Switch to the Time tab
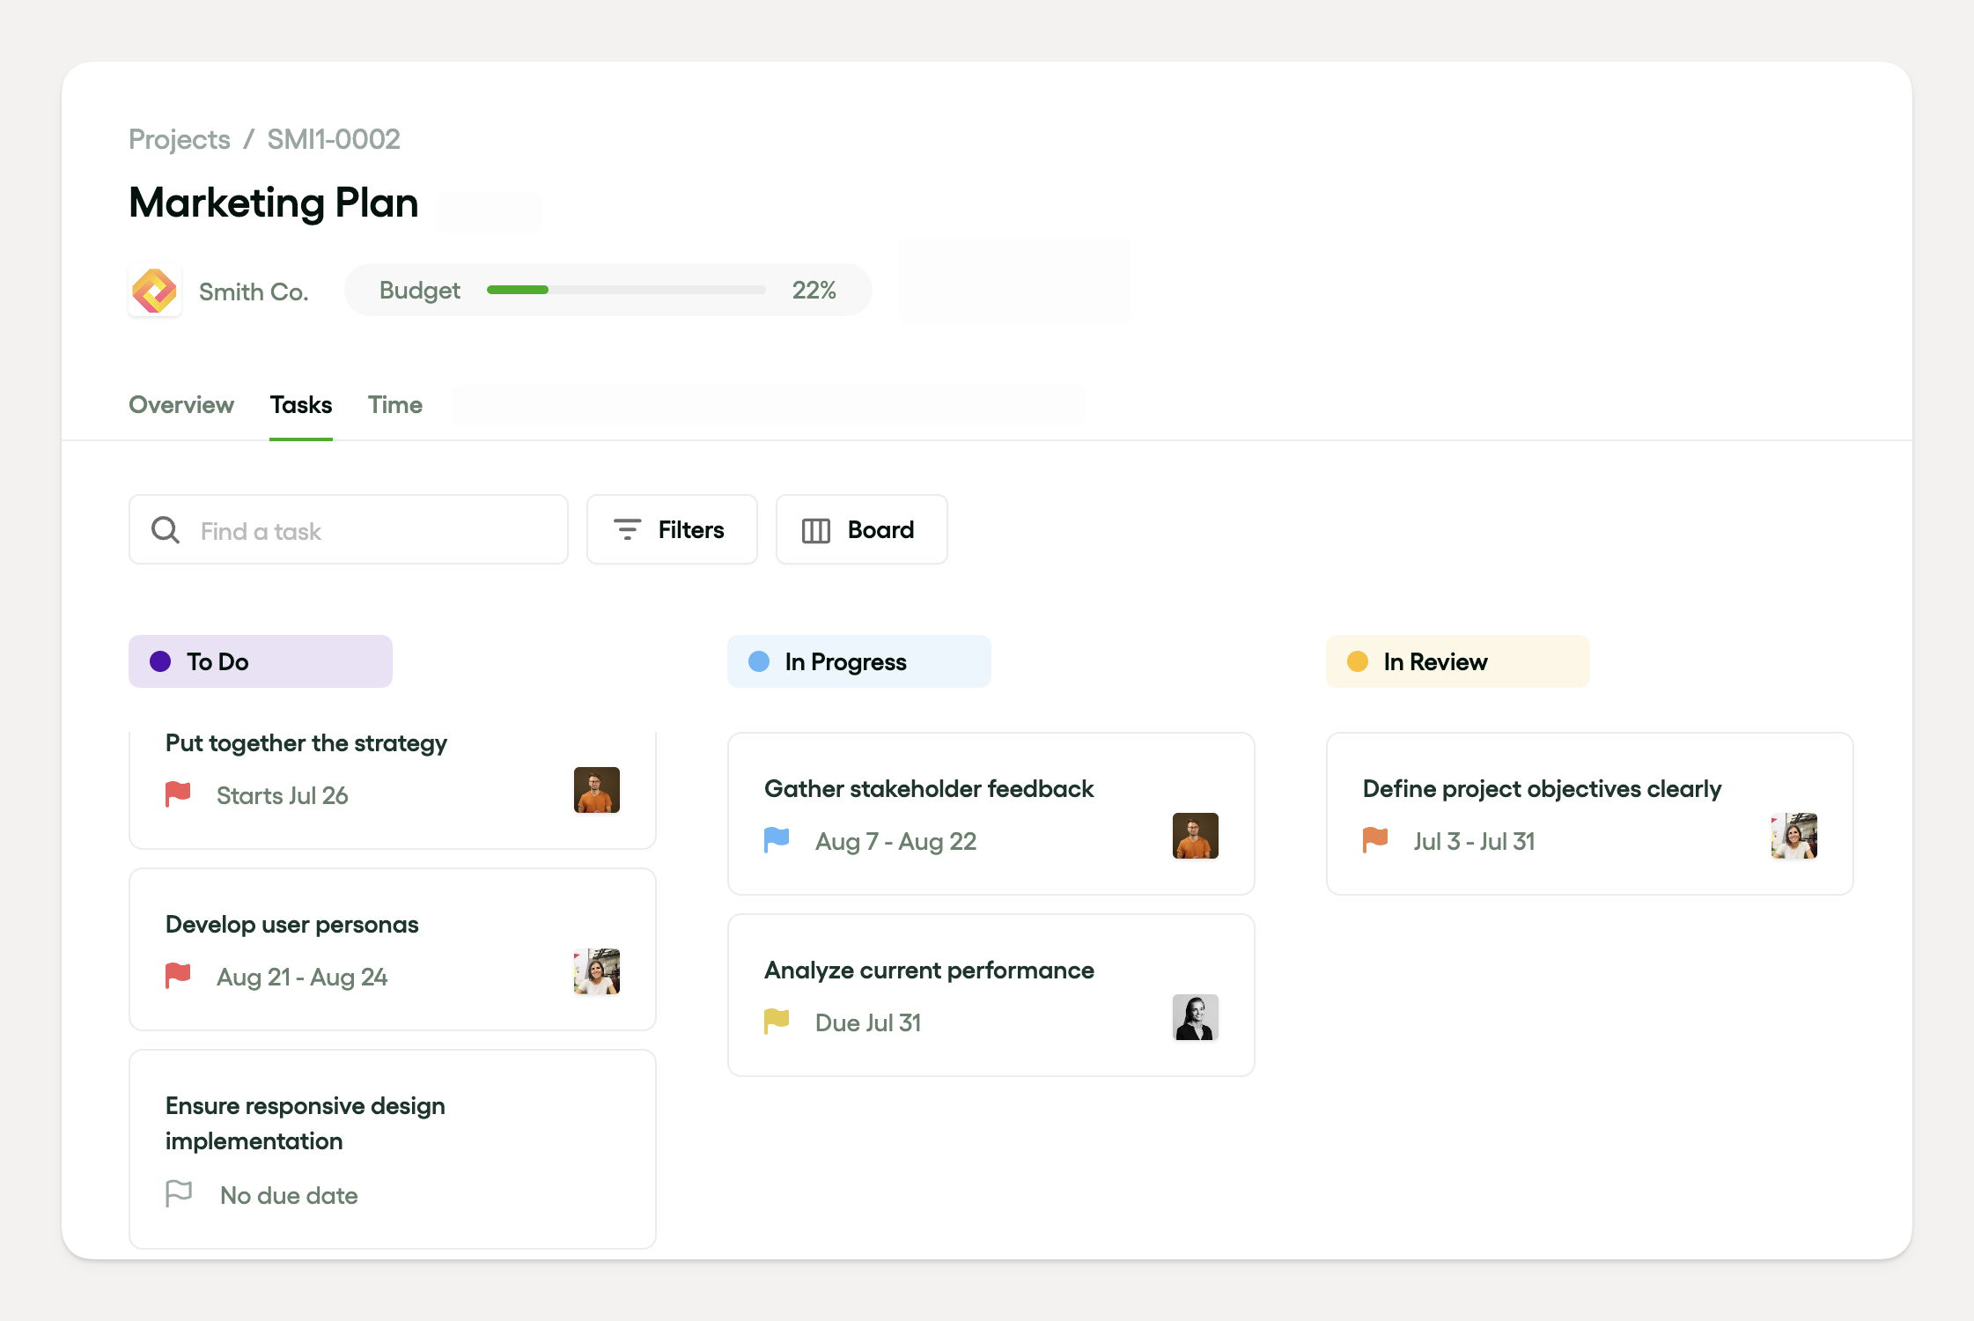 pos(394,405)
